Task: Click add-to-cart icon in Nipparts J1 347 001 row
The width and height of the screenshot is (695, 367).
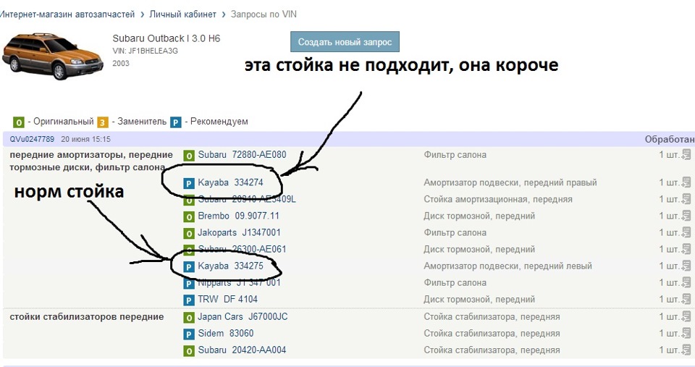Action: pyautogui.click(x=686, y=282)
